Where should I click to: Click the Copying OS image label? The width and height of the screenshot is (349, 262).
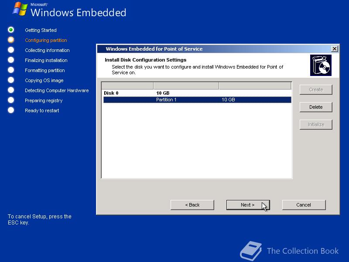click(x=44, y=80)
